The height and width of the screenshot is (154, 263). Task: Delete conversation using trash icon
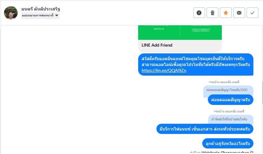(212, 13)
